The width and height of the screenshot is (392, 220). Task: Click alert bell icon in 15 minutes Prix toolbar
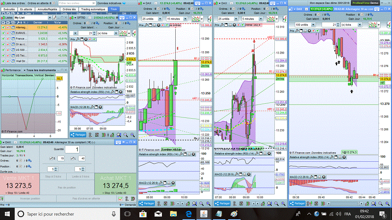click(x=154, y=25)
